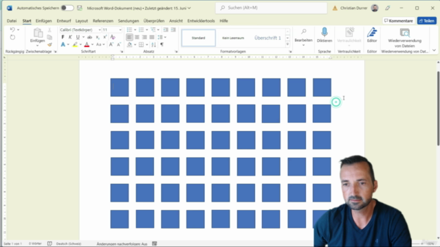Click the Clear Formatting icon
Viewport: 440px width, 247px height.
113,37
